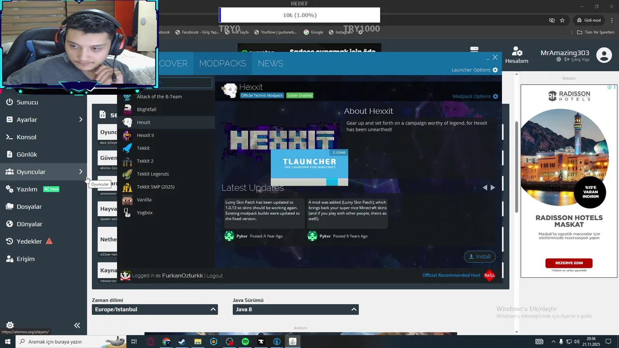Click the Tekkit Legends modpack icon

click(x=127, y=174)
